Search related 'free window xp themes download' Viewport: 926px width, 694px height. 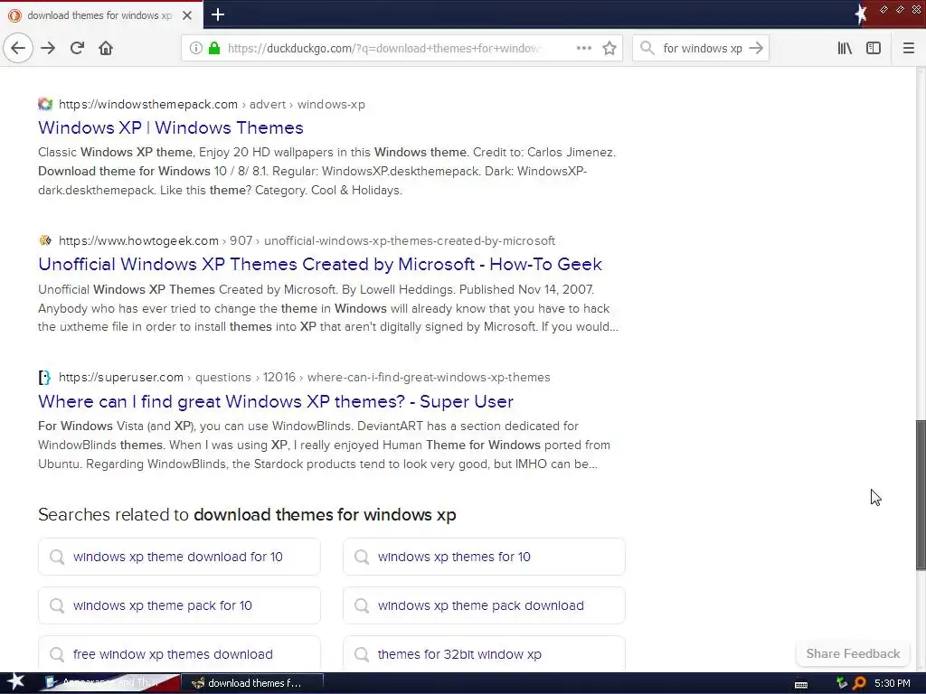180,654
